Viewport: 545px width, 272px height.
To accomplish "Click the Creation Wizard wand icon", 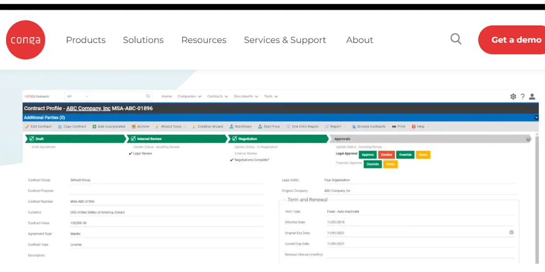I will [x=194, y=126].
